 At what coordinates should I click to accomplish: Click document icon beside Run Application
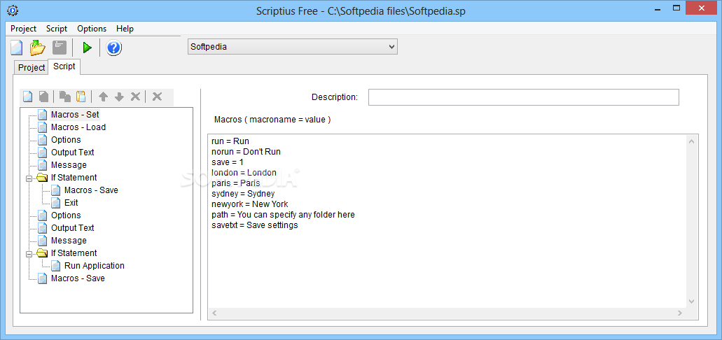click(x=56, y=265)
